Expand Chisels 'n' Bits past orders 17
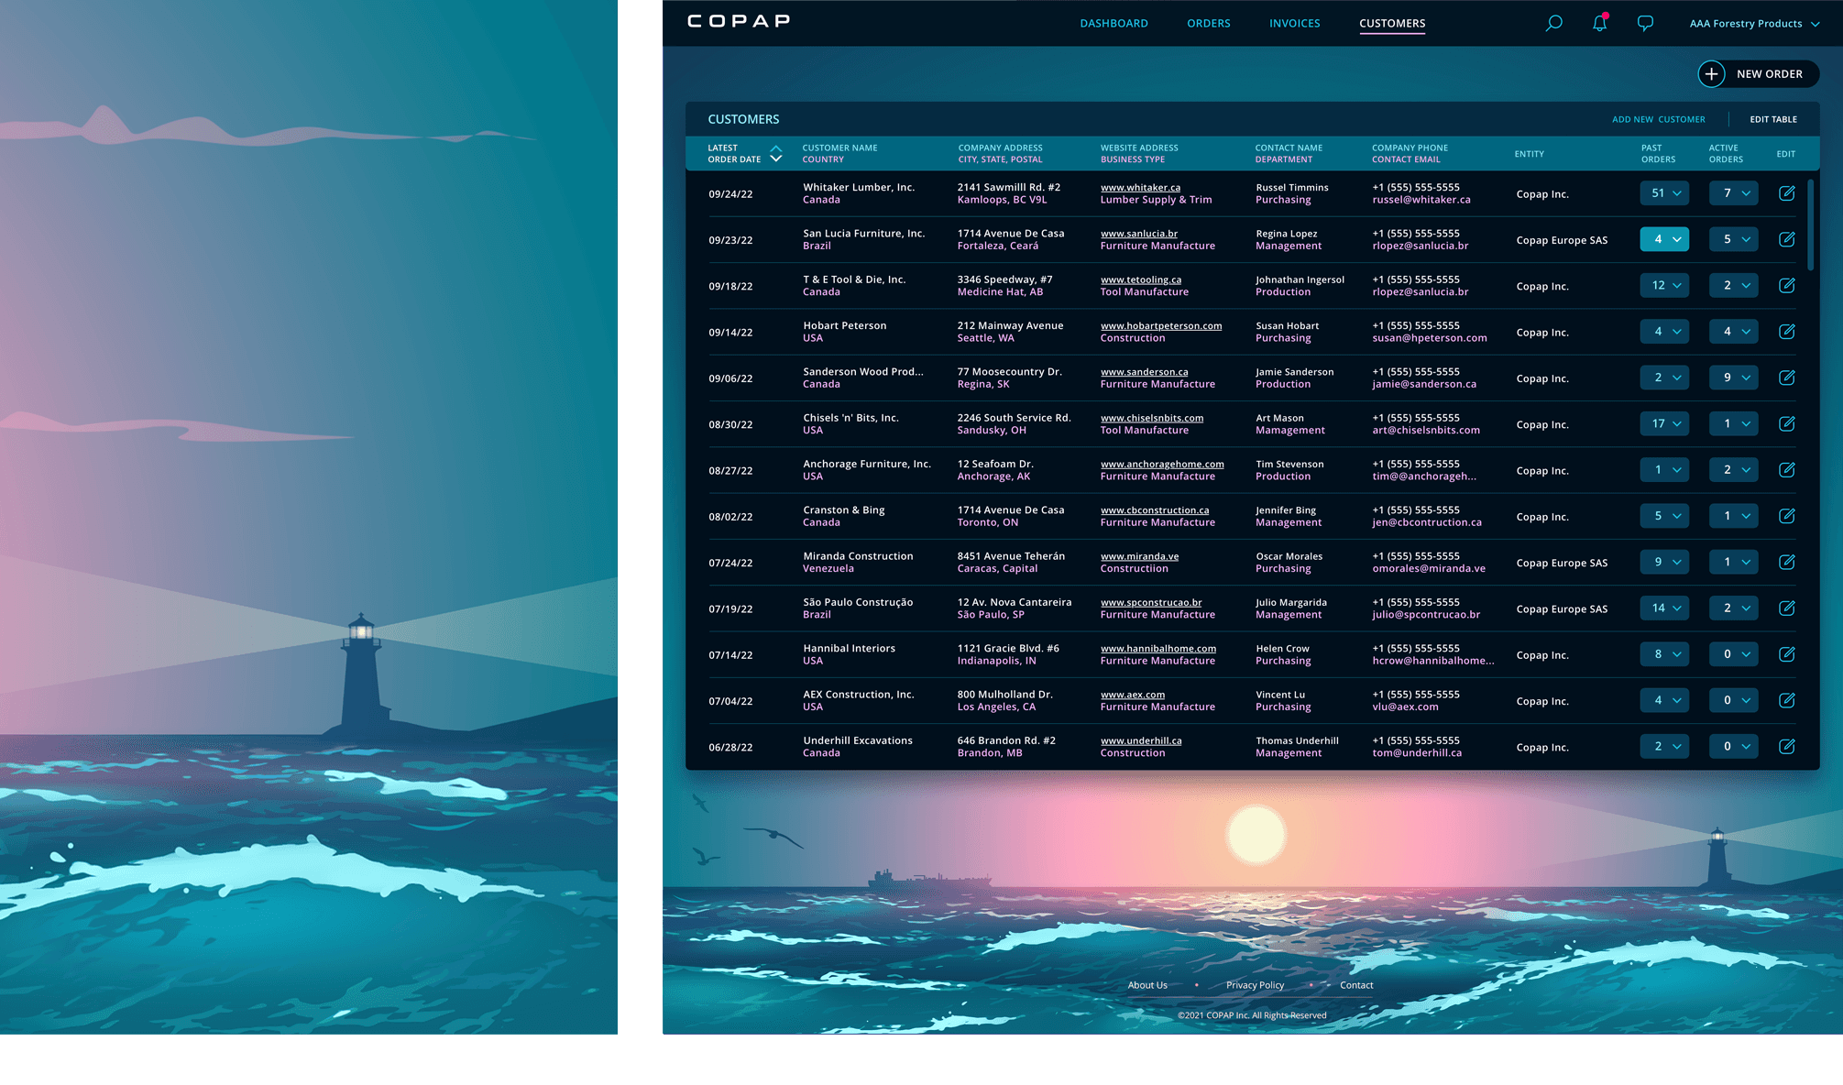Viewport: 1843px width, 1085px height. [x=1664, y=423]
